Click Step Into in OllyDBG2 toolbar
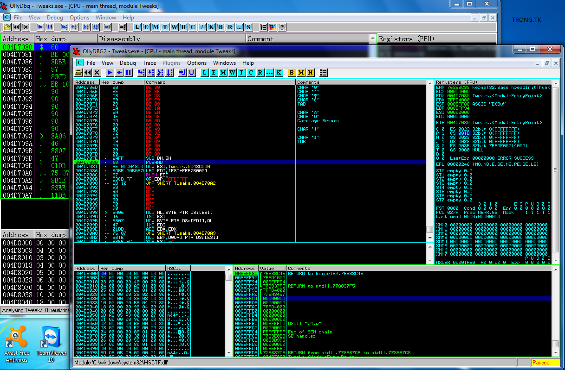Image resolution: width=565 pixels, height=370 pixels. [141, 73]
